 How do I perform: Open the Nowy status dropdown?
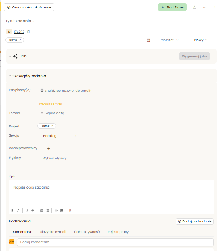[x=201, y=40]
